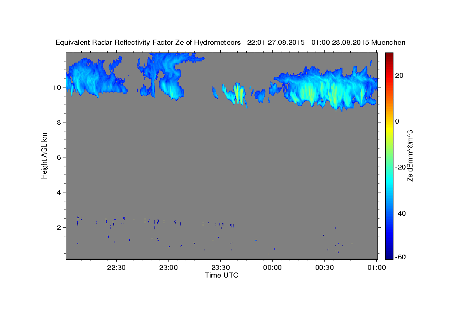This screenshot has height=311, width=467.
Task: Click the colorbar value '-40'
Action: [x=400, y=213]
